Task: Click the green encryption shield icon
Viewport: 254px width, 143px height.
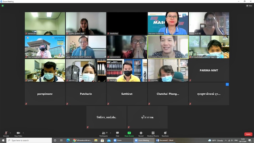Action: 3,6
